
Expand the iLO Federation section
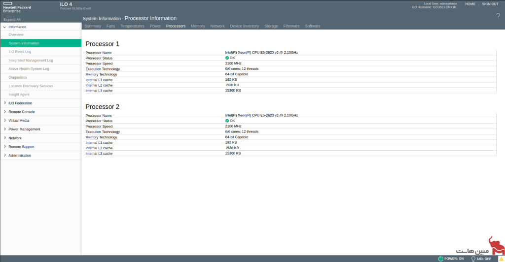click(4, 103)
